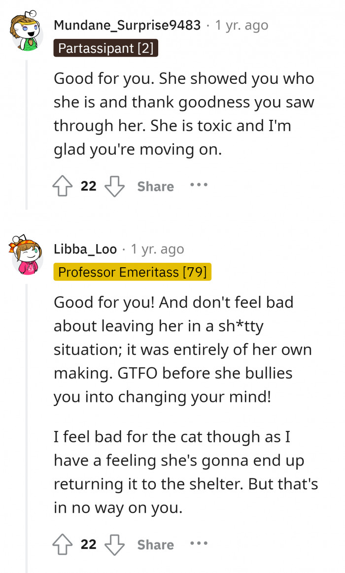Screen dimensions: 345x573
Task: Upvote Mundane_Surprise9483's comment
Action: point(63,186)
